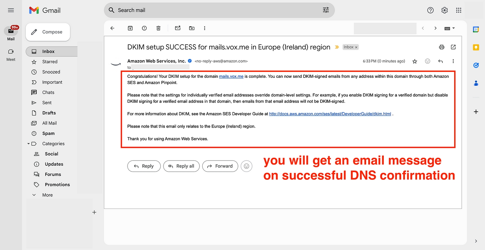
Task: Add an emoji reaction in the header
Action: [427, 61]
